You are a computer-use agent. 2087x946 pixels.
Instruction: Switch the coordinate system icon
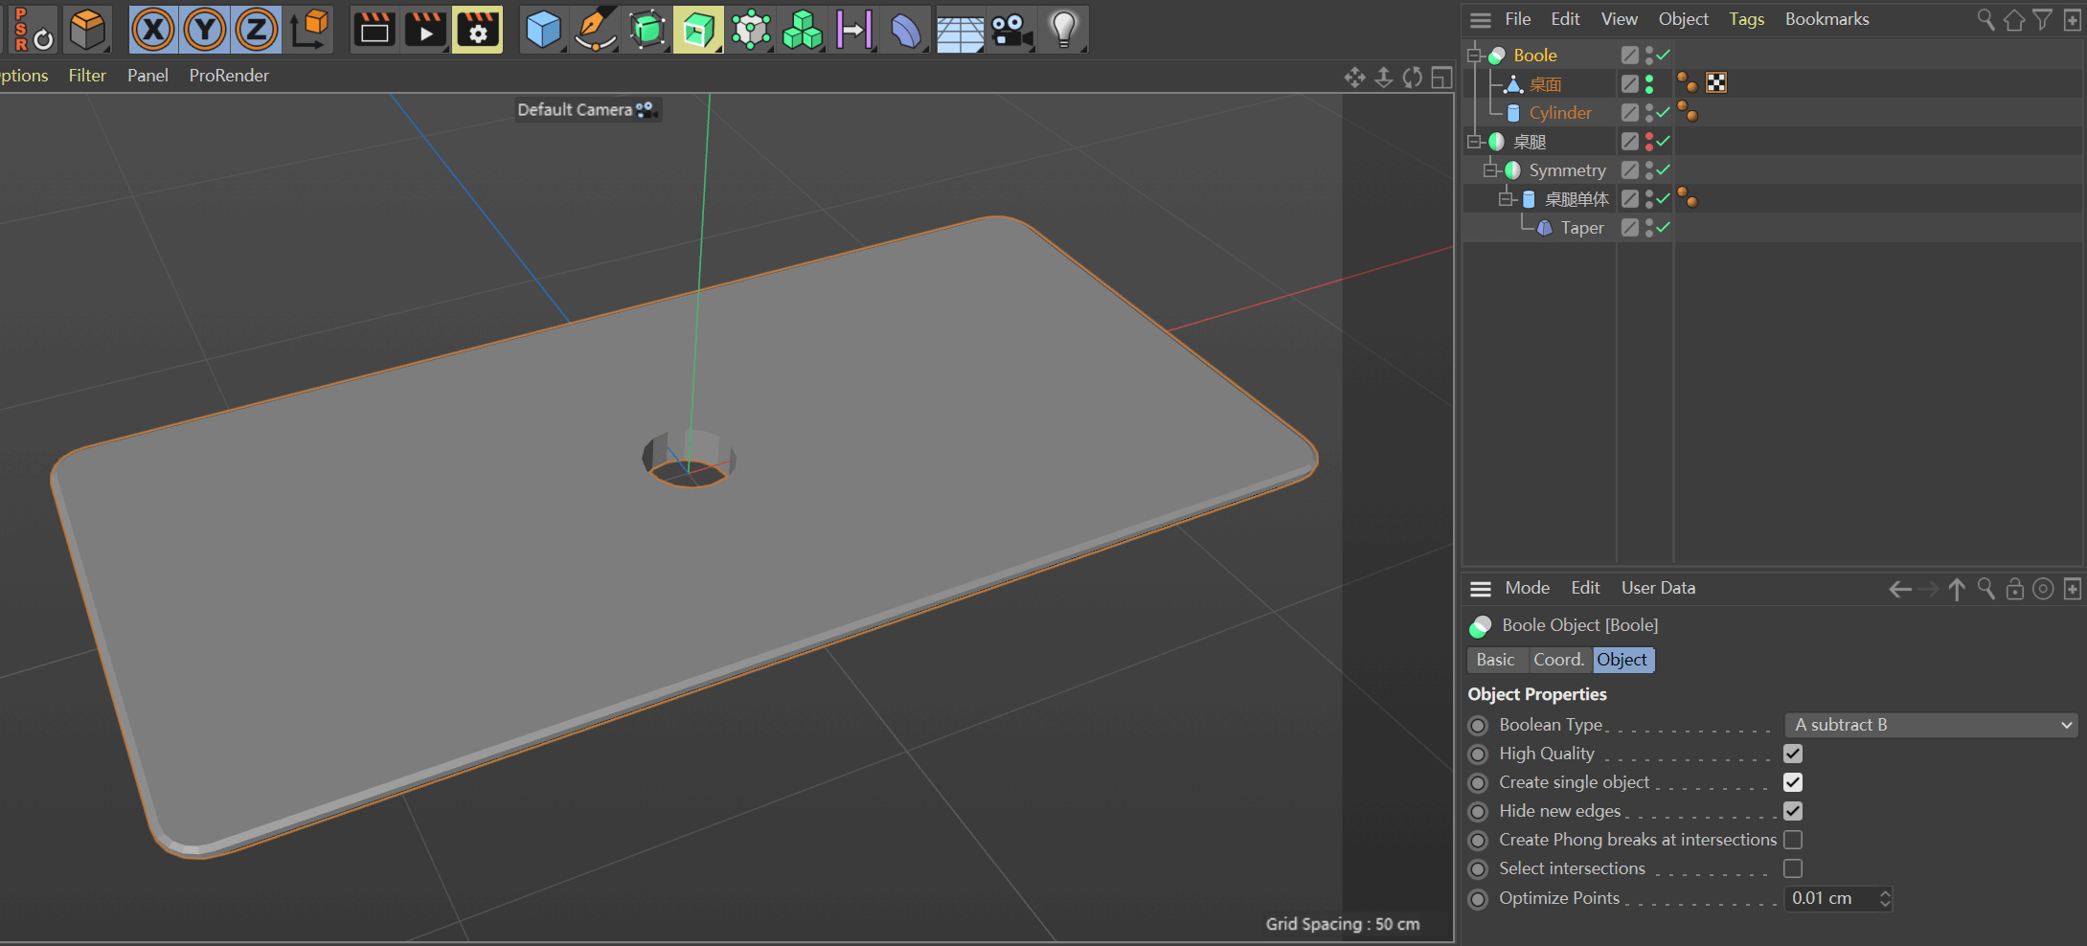click(309, 30)
